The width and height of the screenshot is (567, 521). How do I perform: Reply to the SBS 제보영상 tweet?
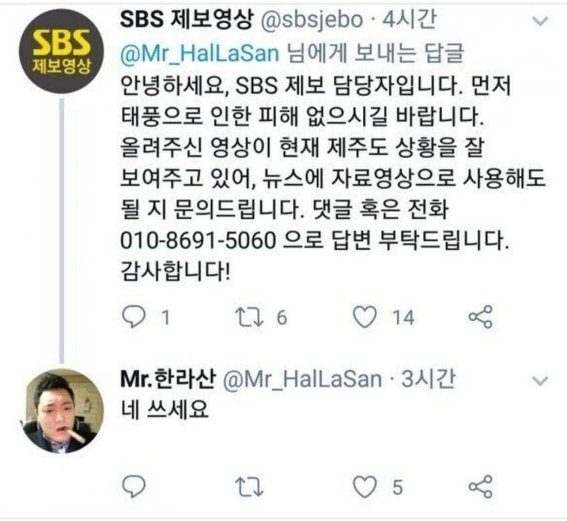click(134, 317)
